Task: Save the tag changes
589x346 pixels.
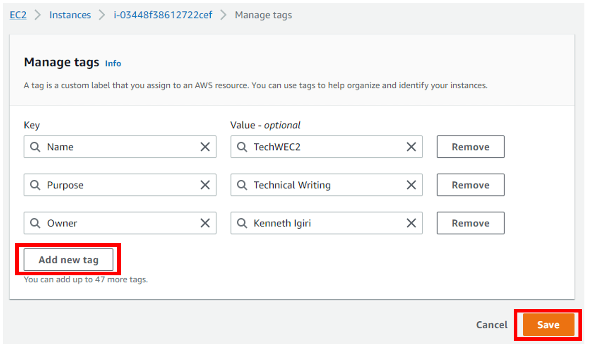Action: click(x=548, y=325)
